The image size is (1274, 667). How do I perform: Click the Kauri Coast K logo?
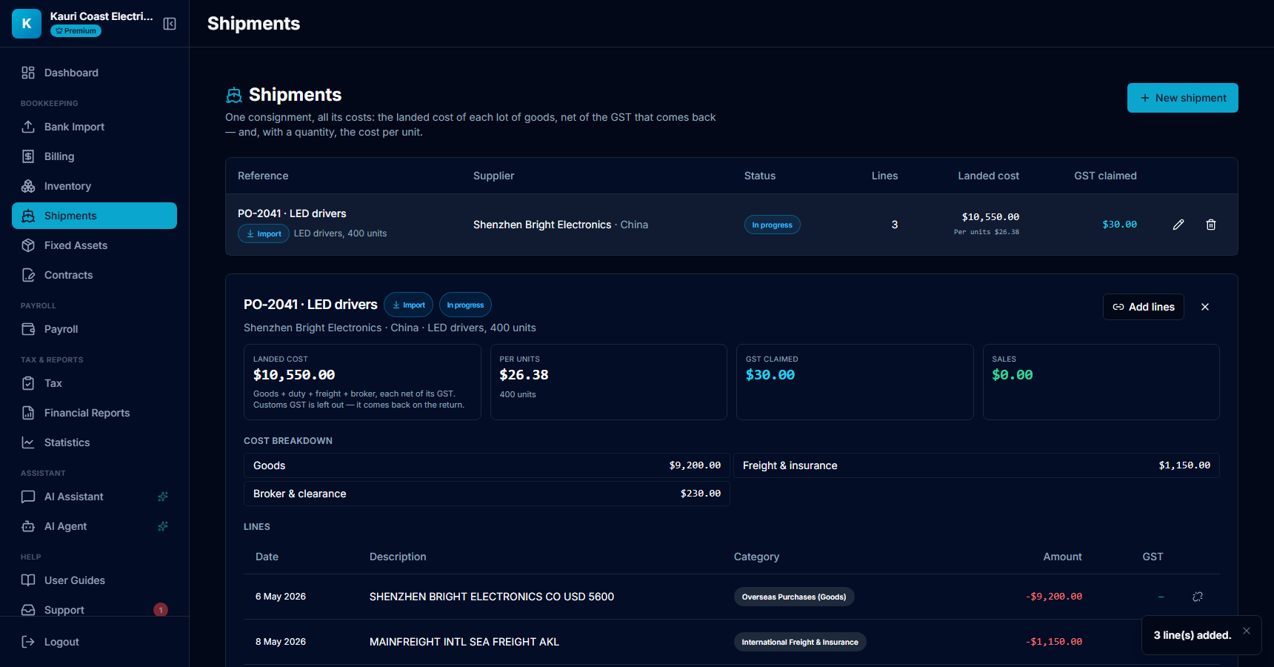[x=27, y=24]
